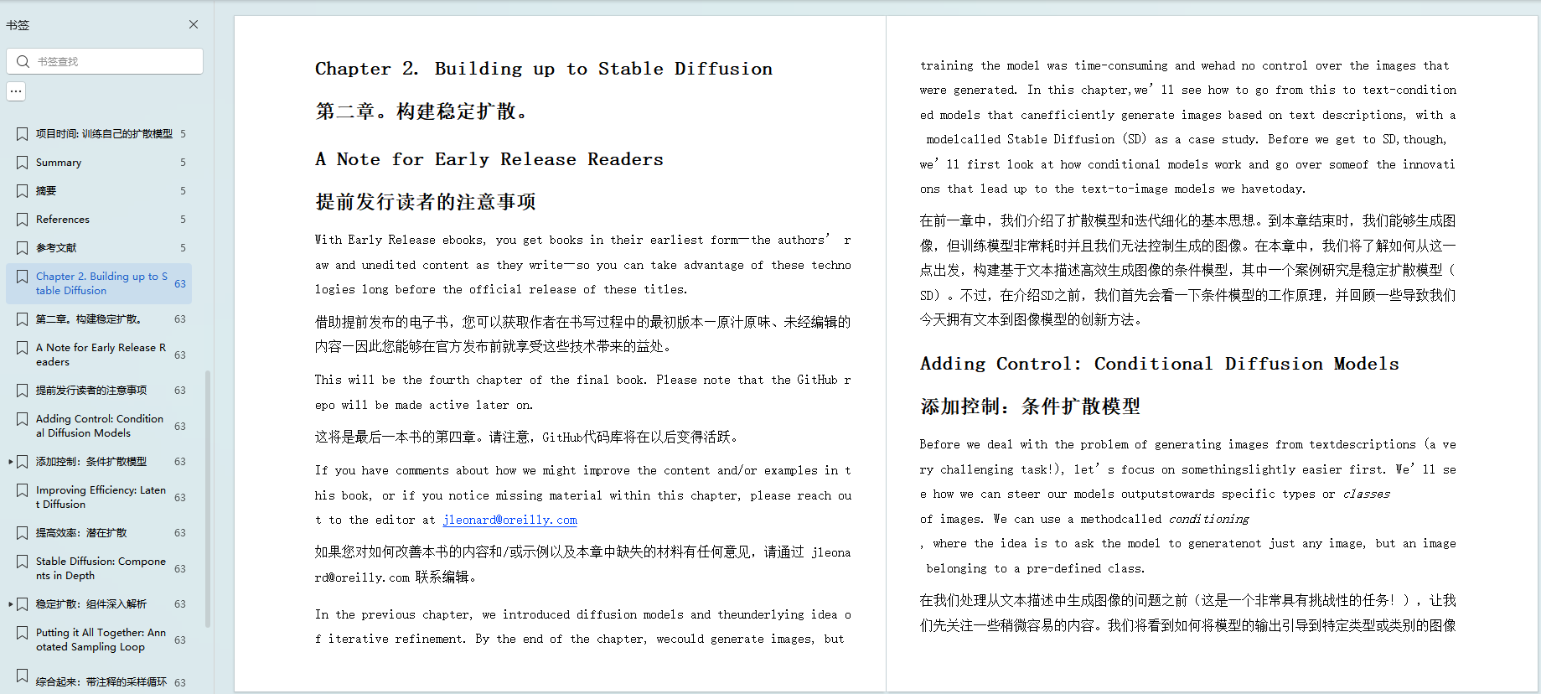The width and height of the screenshot is (1541, 694).
Task: Open 稳定扩散：组件深入解析 bookmark label
Action: 91,604
